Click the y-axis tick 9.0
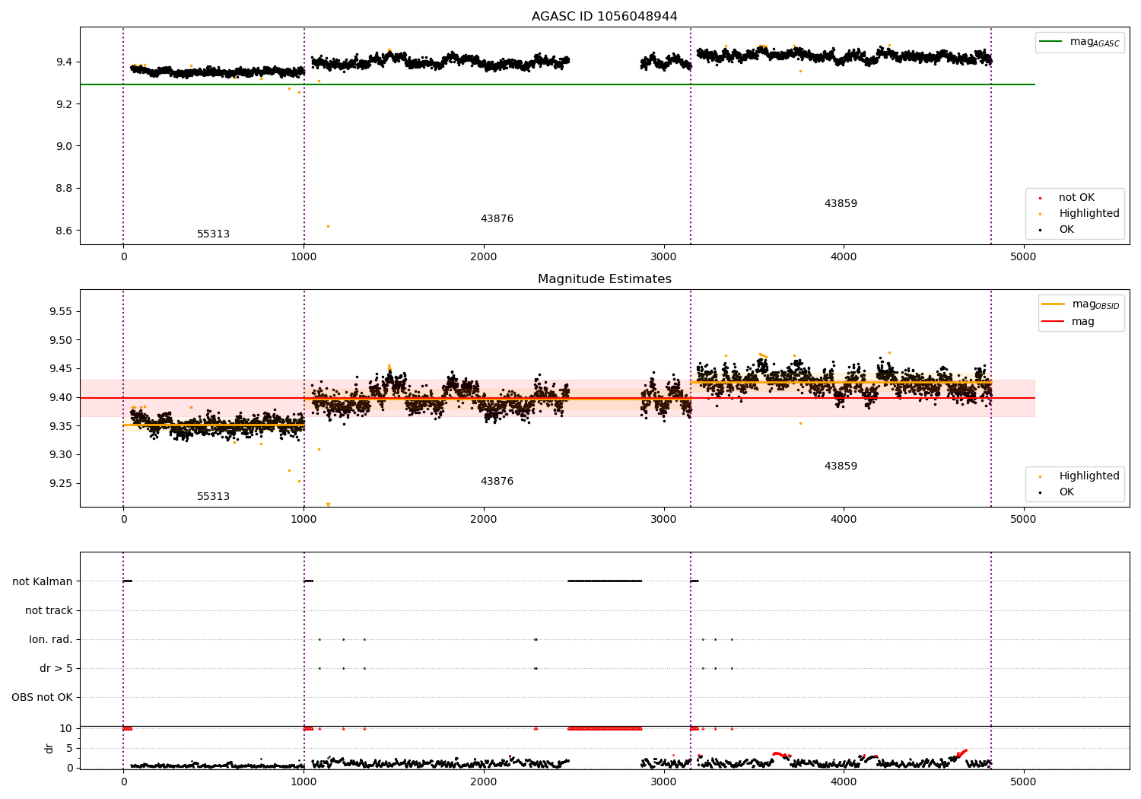1141x799 pixels. [x=63, y=146]
